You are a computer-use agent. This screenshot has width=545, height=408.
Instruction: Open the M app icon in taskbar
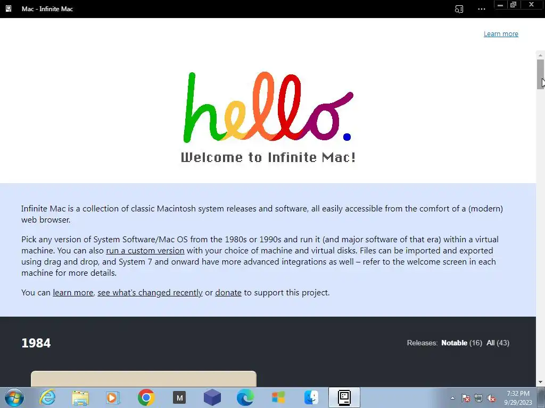tap(179, 397)
